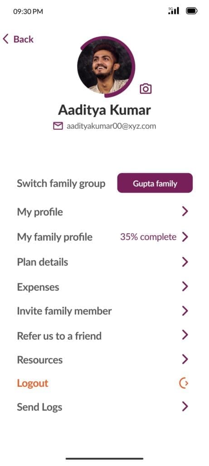Tap the 5G signal strength indicator

[174, 11]
